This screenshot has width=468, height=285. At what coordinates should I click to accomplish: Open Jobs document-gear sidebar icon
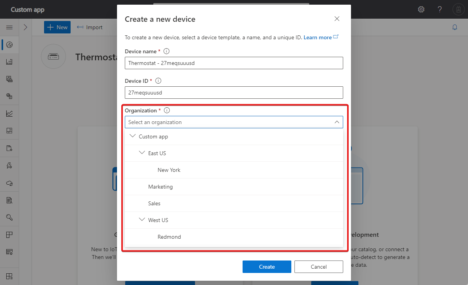[9, 148]
